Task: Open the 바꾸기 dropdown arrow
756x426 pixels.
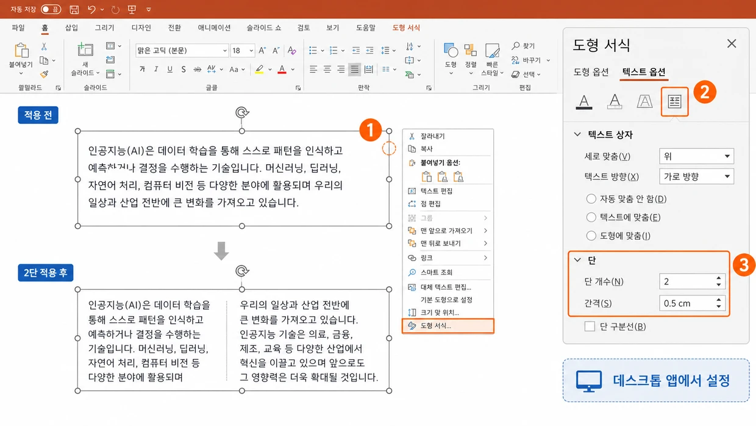Action: coord(548,60)
